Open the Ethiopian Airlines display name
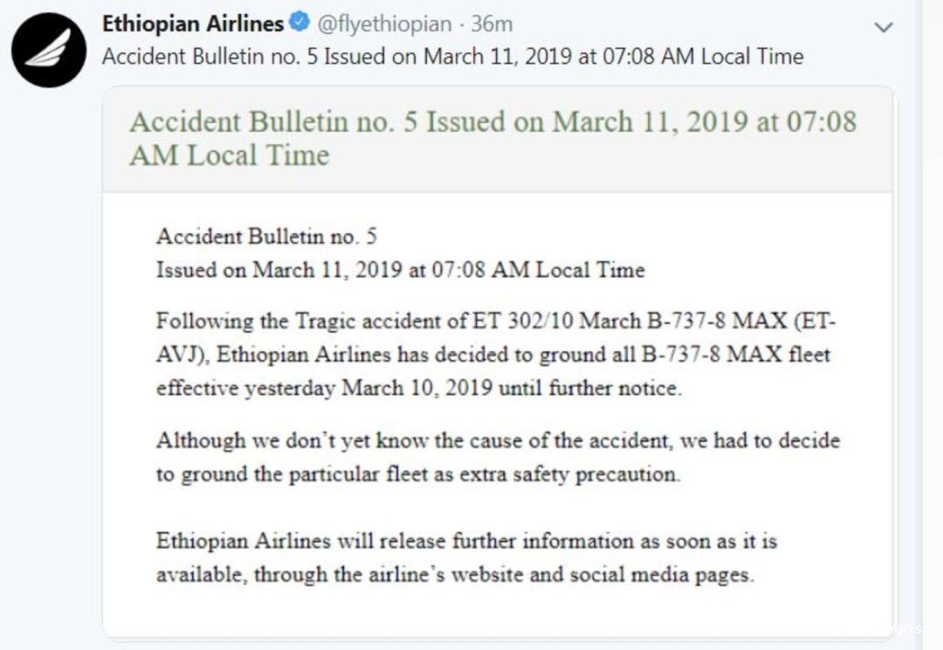Image resolution: width=943 pixels, height=650 pixels. pyautogui.click(x=192, y=24)
